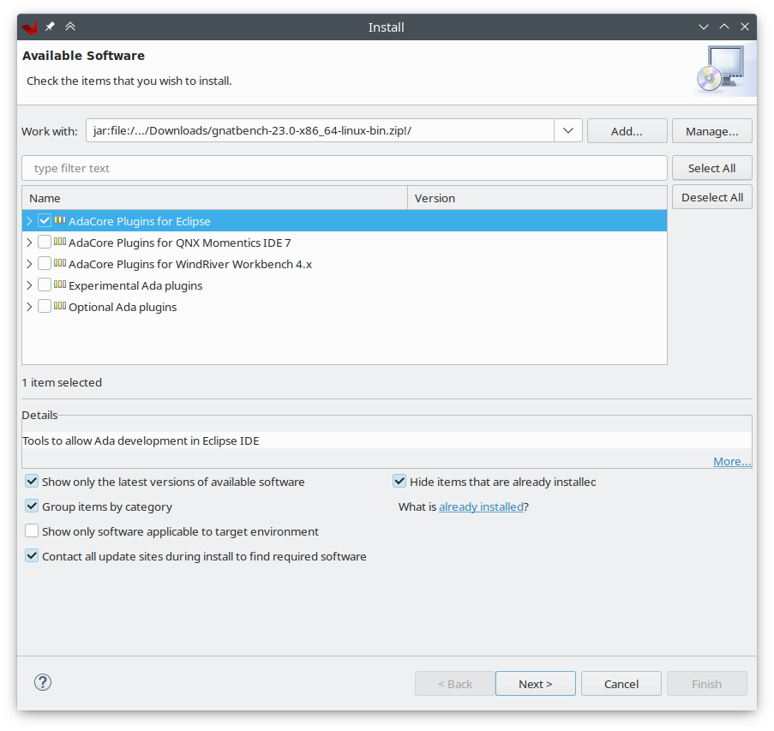Sort by the Name column header
The image size is (774, 731).
coord(215,198)
